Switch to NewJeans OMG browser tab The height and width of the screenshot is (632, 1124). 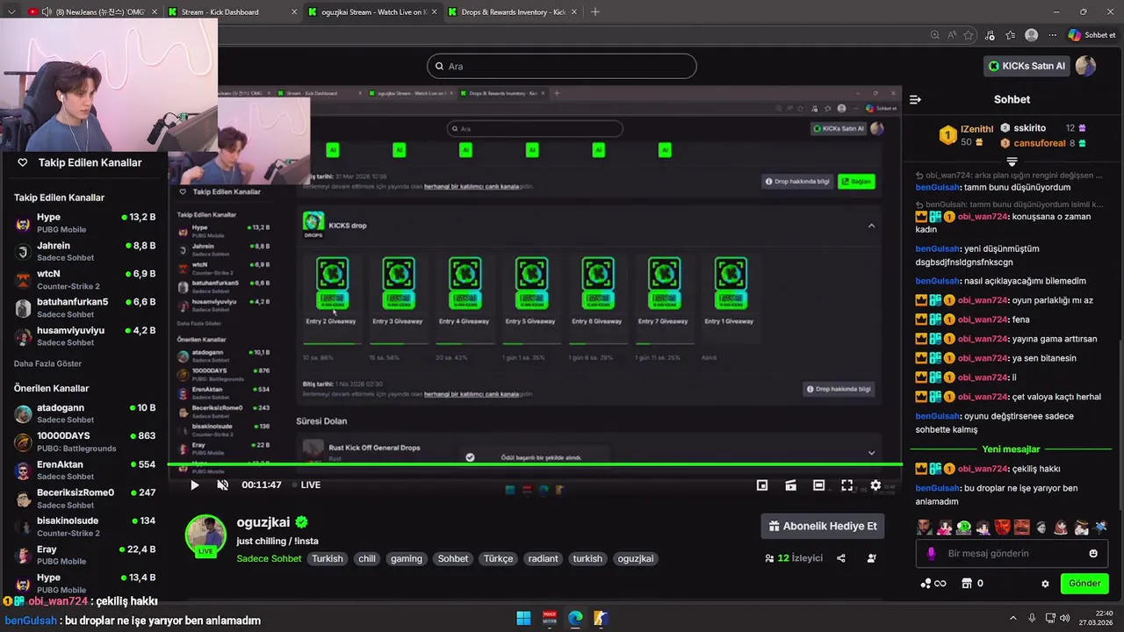pos(92,12)
